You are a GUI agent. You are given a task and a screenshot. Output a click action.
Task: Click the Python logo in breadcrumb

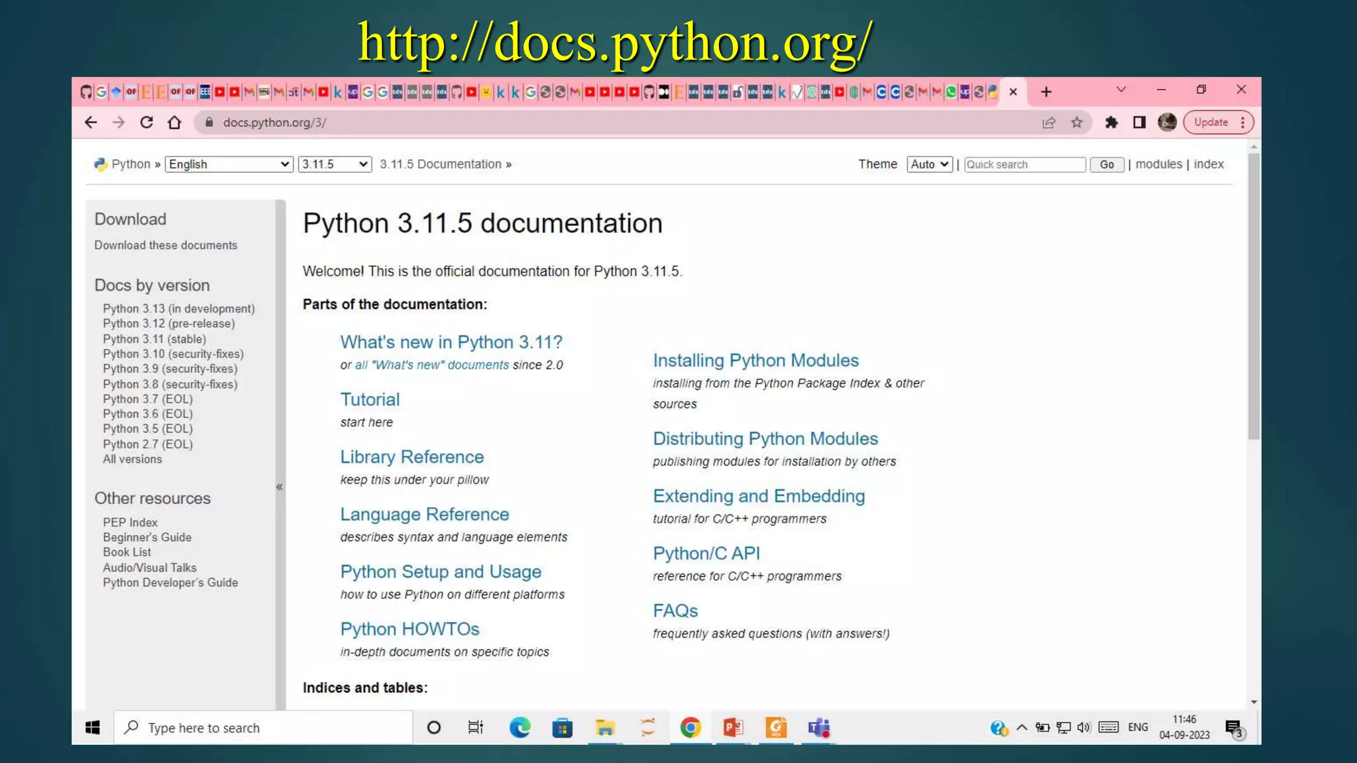point(101,164)
